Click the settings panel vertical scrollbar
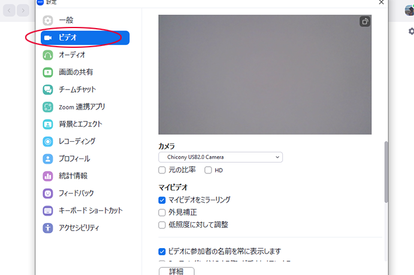This screenshot has height=275, width=414. pos(386,172)
